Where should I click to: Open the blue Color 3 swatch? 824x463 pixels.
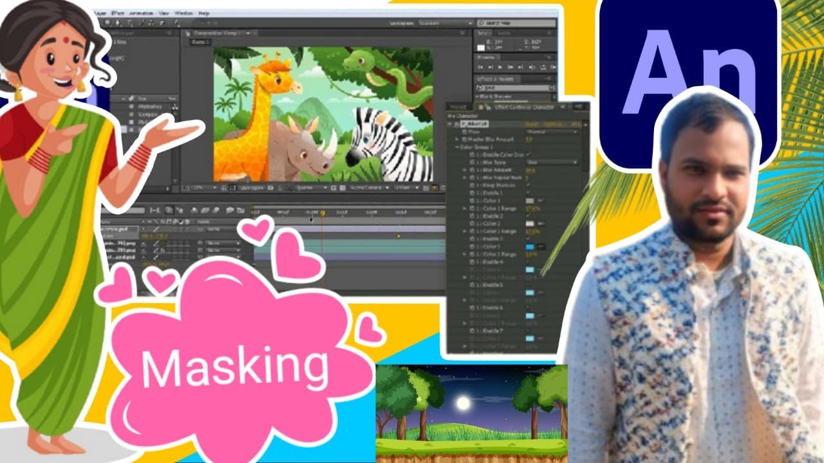pyautogui.click(x=529, y=247)
